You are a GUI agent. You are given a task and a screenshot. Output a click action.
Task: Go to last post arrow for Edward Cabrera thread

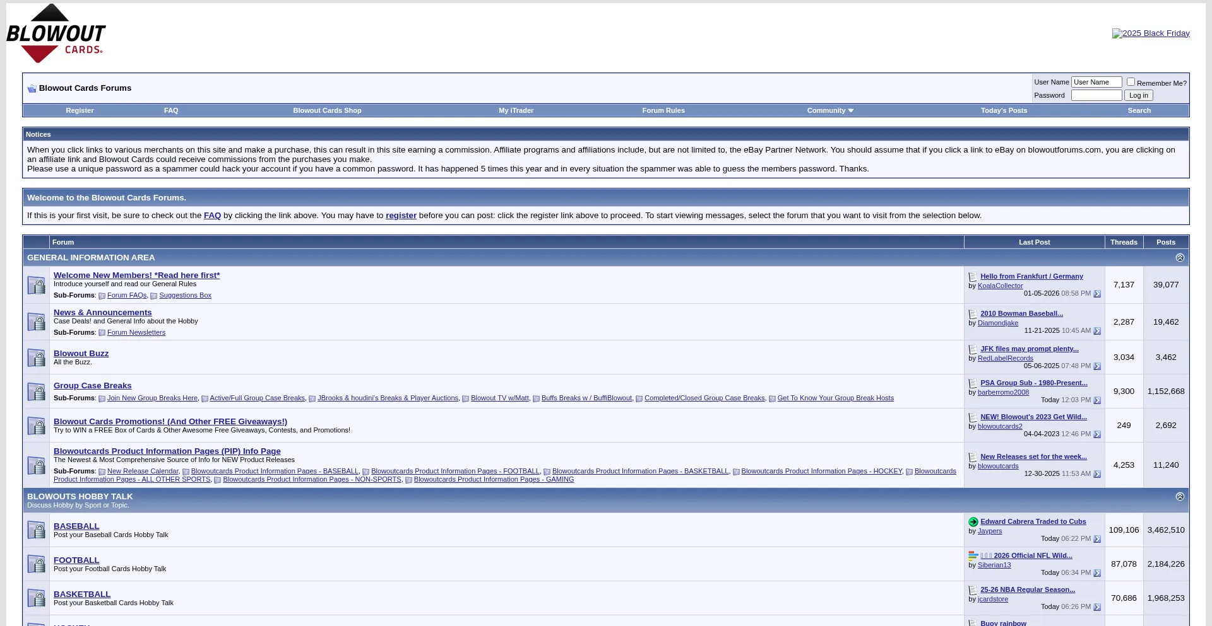1097,539
